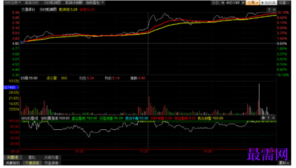Click help icon on the indicator panel
The width and height of the screenshot is (296, 168).
pyautogui.click(x=268, y=118)
